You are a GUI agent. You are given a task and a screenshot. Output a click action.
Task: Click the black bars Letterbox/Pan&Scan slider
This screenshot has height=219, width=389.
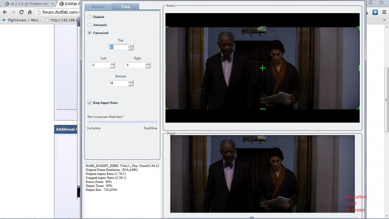[122, 122]
